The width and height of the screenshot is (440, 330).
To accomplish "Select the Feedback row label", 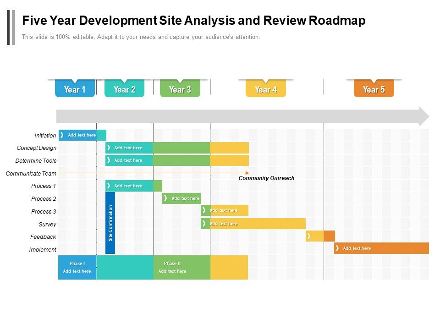I will 43,237.
